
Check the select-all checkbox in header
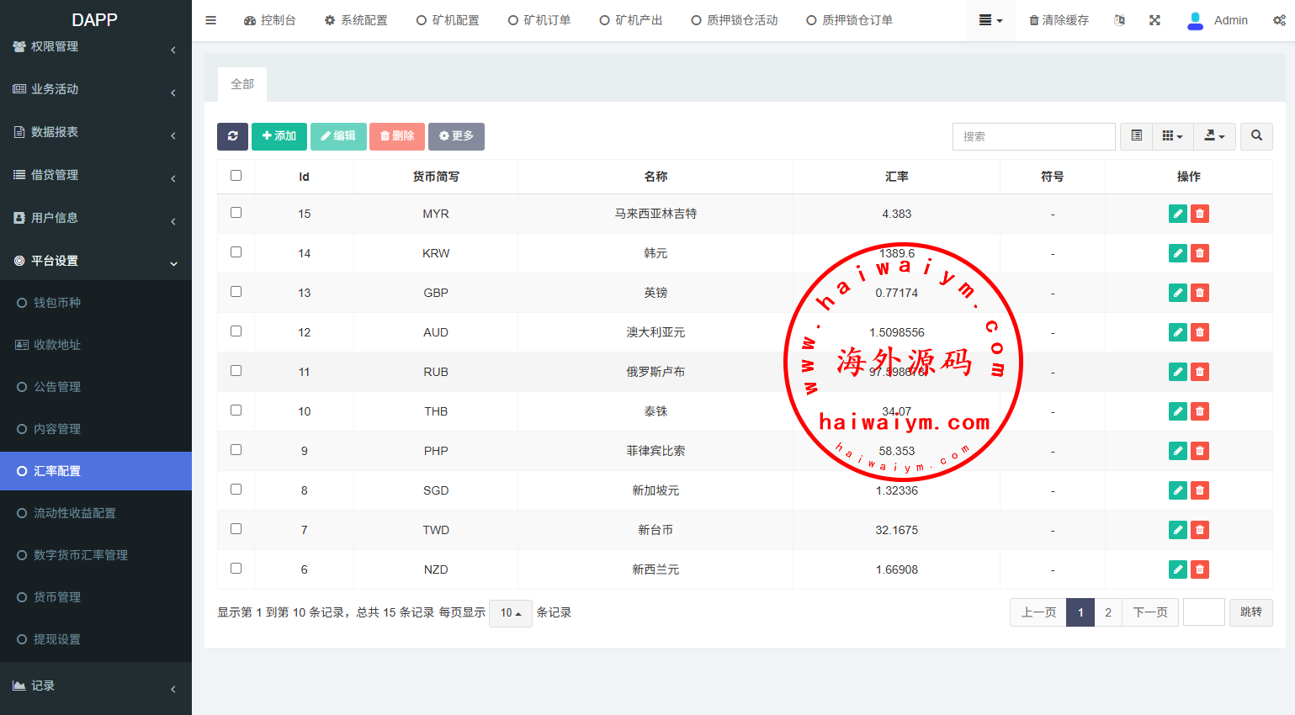point(236,176)
